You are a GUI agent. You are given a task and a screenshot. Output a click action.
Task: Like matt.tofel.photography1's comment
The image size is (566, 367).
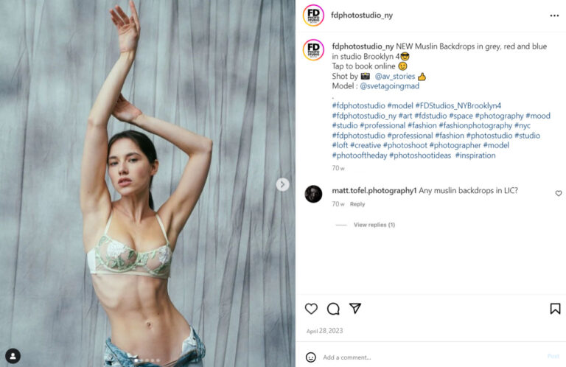click(559, 193)
